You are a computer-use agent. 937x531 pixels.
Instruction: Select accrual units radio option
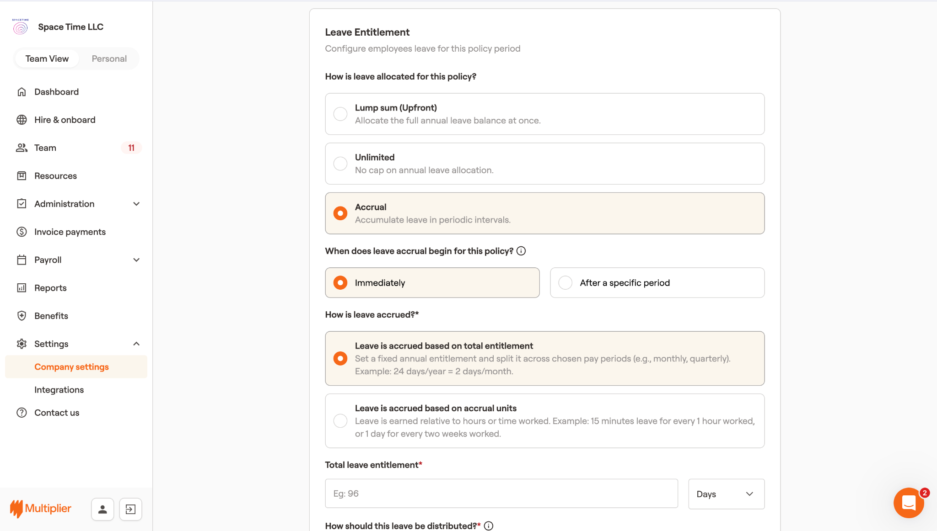[340, 421]
